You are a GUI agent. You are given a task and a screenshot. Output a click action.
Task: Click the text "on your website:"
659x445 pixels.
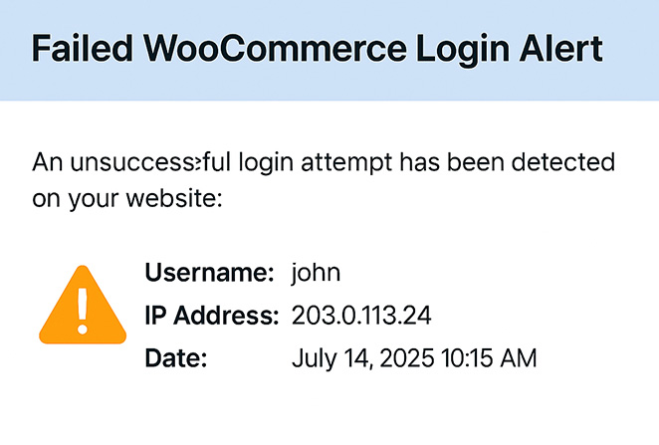coord(126,198)
